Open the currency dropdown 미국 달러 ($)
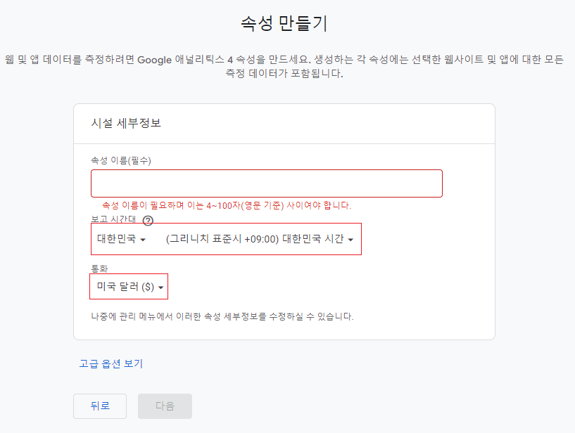Screen dimensions: 575x433 point(129,286)
